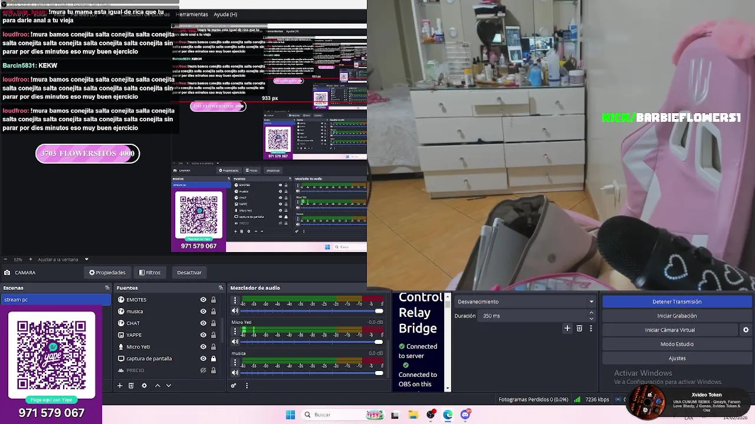Click the CHAT source browser icon
Screen dimensions: 755x424
[121, 323]
